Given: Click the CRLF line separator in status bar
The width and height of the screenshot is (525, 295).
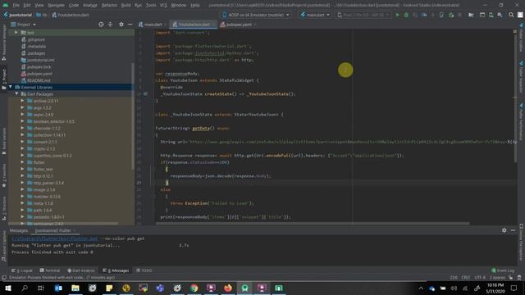Looking at the screenshot, I should [466, 277].
